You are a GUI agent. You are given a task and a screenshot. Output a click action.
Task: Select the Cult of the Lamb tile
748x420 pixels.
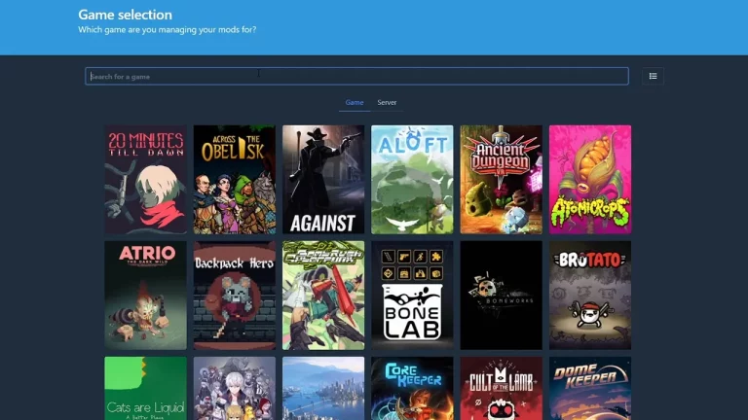(x=501, y=388)
